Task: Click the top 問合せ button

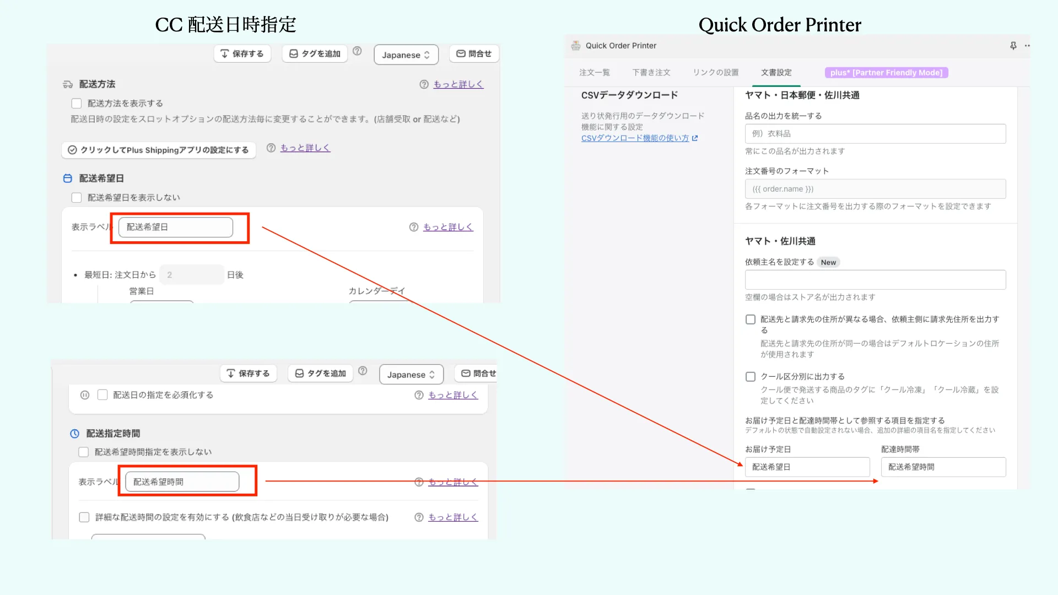Action: pos(474,54)
